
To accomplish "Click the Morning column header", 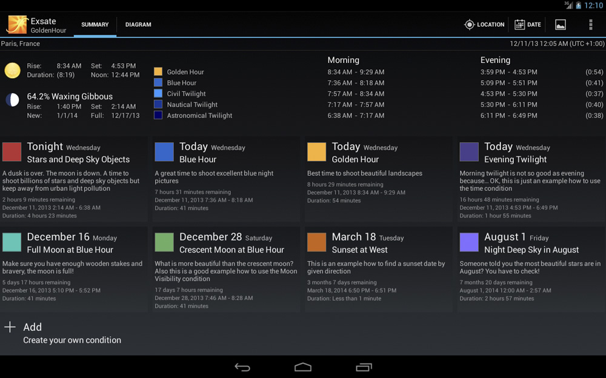I will point(343,60).
